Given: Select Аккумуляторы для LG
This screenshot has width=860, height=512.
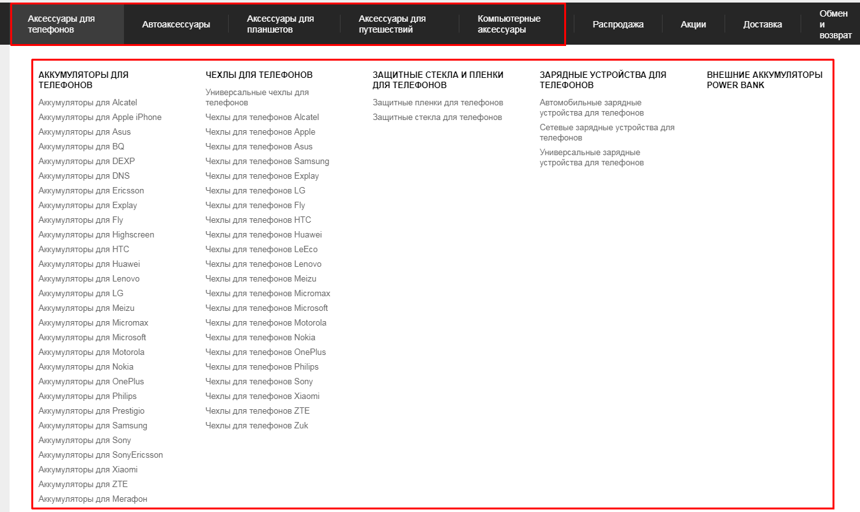Looking at the screenshot, I should tap(81, 293).
